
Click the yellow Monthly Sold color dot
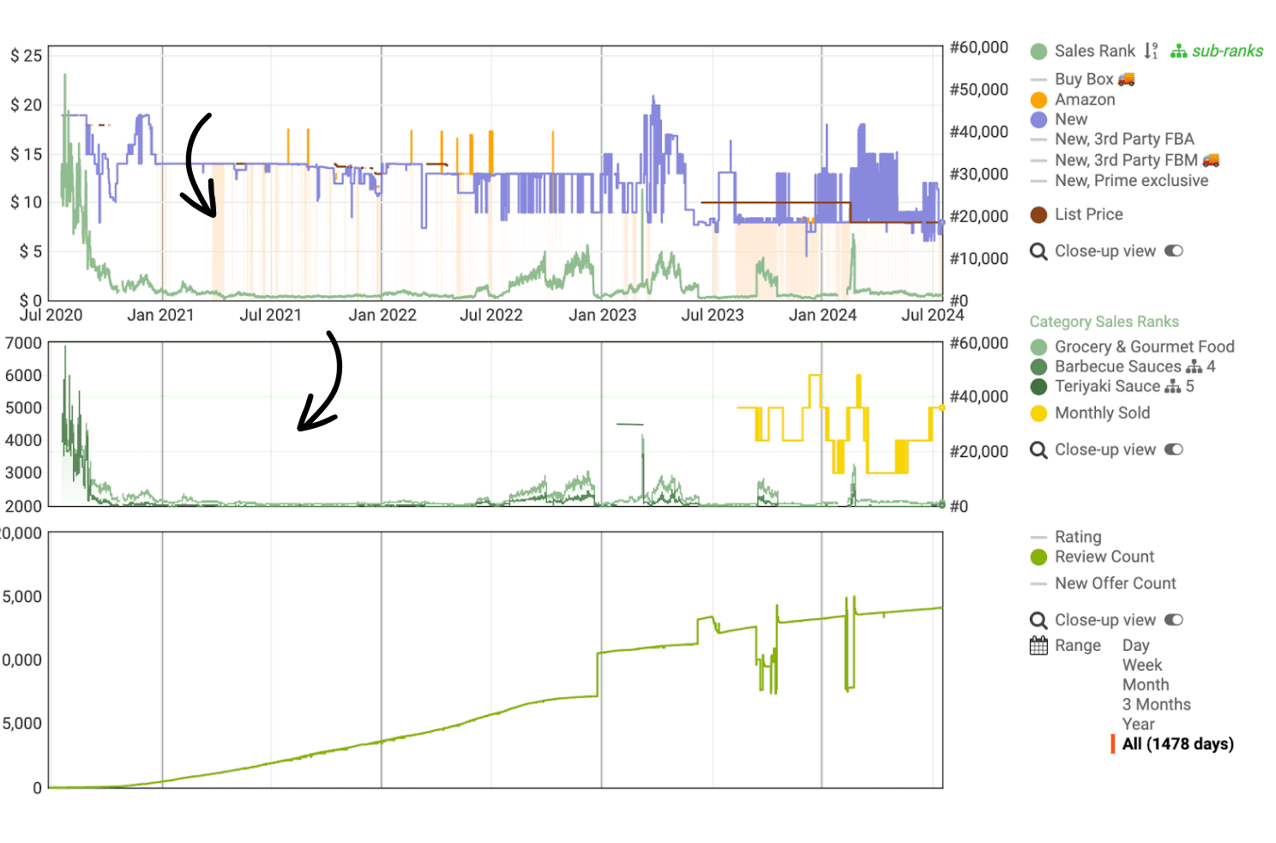(1038, 413)
